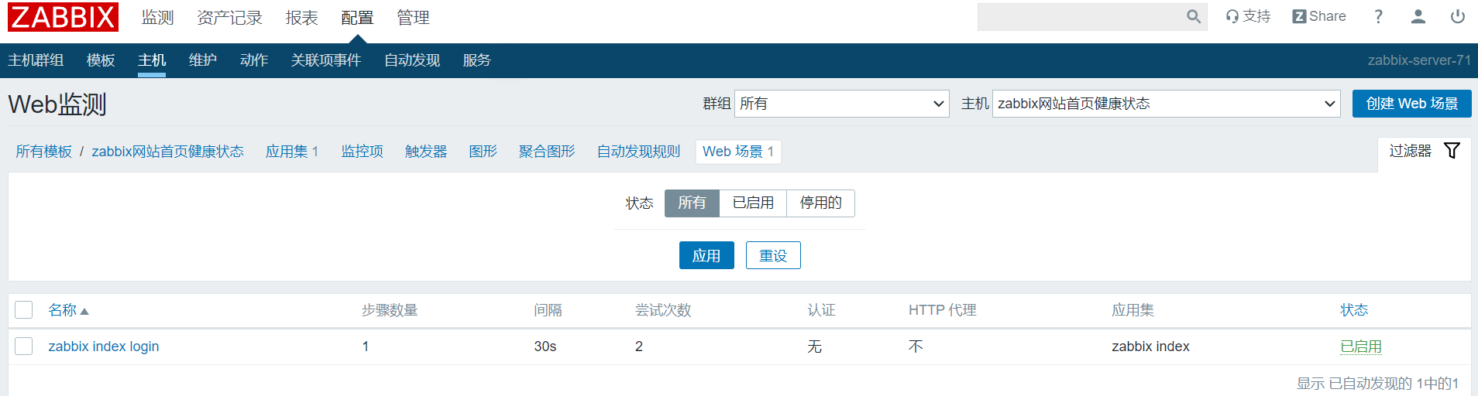Screen dimensions: 1478x396
Task: Open the 触发器 tab
Action: [x=426, y=152]
